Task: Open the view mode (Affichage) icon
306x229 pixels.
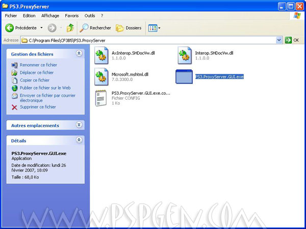Action: tap(152, 28)
